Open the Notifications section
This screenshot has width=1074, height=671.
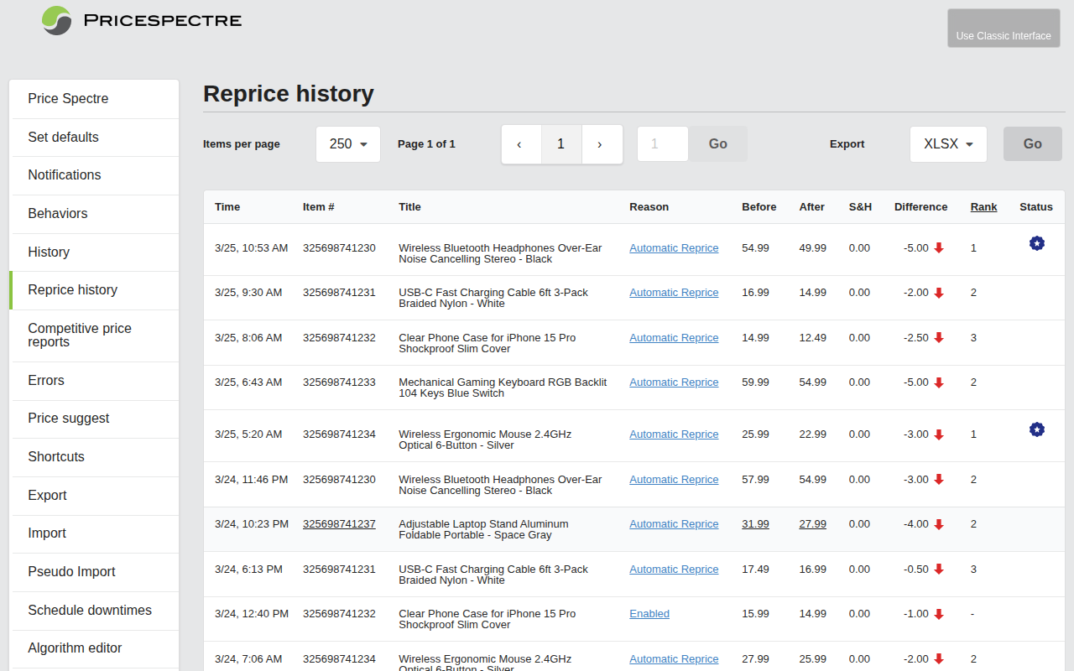65,174
